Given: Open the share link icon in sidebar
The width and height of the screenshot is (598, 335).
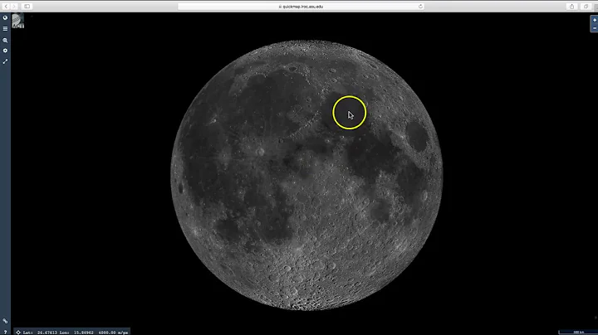Looking at the screenshot, I should point(5,321).
